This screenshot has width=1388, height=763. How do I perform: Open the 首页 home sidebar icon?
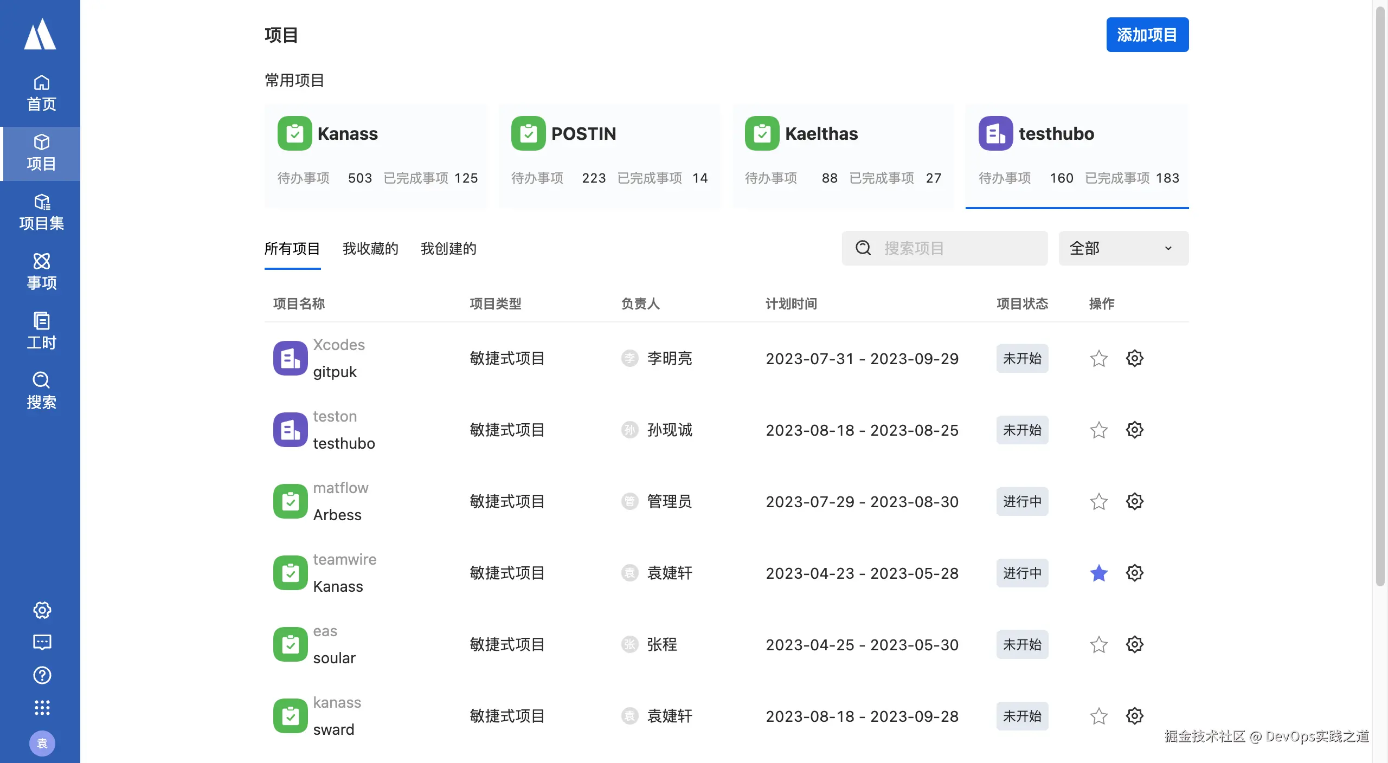pos(41,93)
